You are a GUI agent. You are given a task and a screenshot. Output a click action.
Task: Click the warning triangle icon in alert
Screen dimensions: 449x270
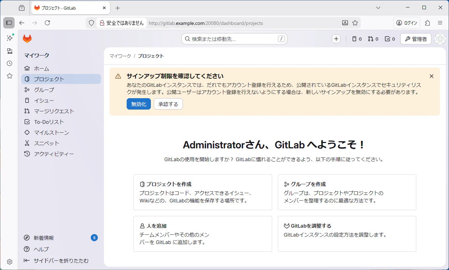click(x=118, y=76)
